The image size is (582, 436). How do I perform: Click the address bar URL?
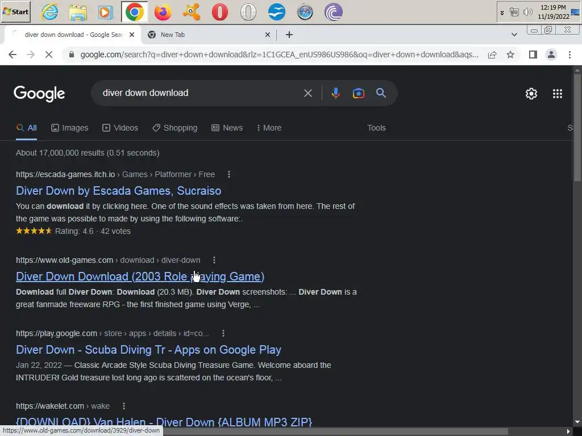pyautogui.click(x=279, y=54)
